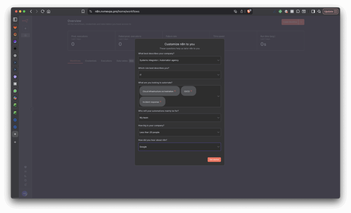Remove the 'Incident response' tag

[x=160, y=102]
